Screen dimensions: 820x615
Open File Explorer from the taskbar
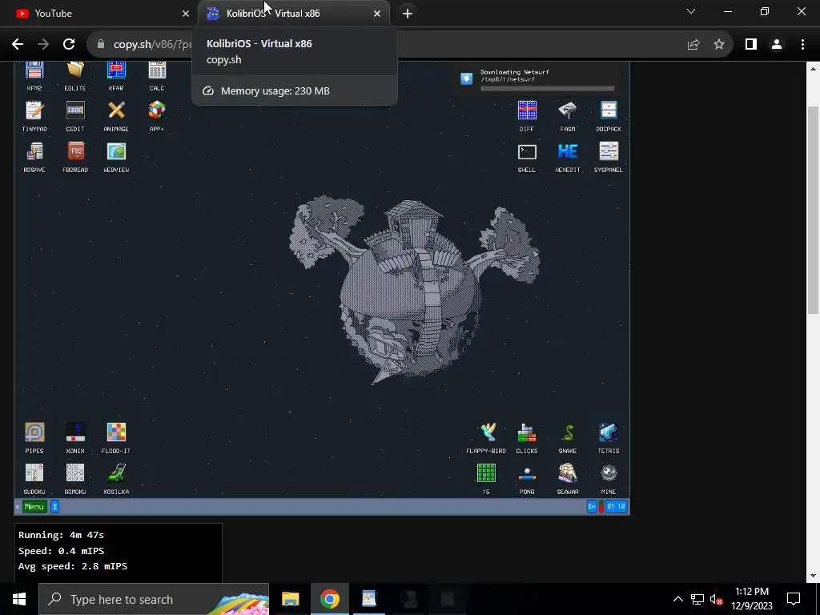[x=290, y=599]
